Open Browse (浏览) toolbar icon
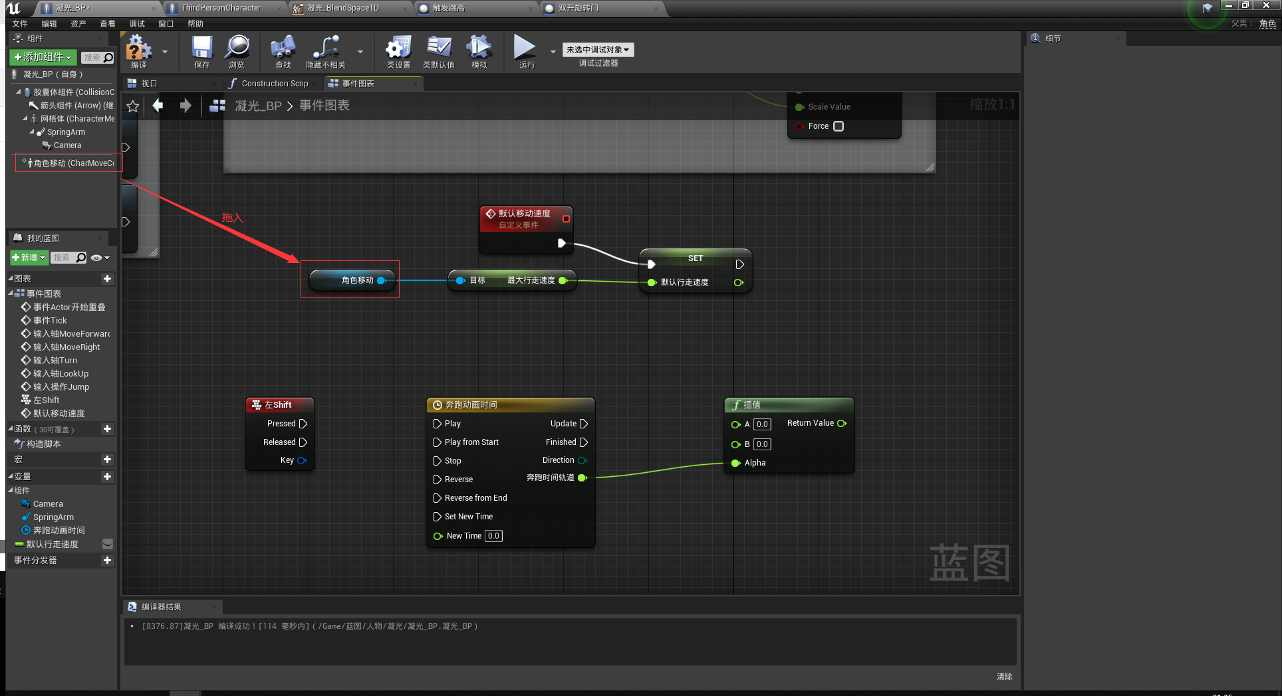This screenshot has height=696, width=1282. [237, 48]
